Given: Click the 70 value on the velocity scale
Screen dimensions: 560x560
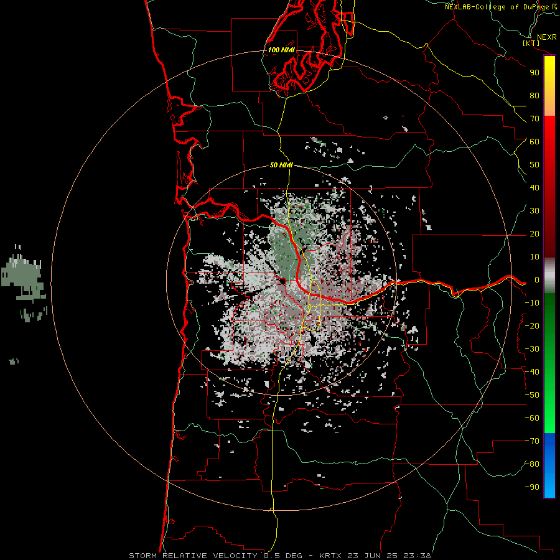Looking at the screenshot, I should pyautogui.click(x=534, y=119).
